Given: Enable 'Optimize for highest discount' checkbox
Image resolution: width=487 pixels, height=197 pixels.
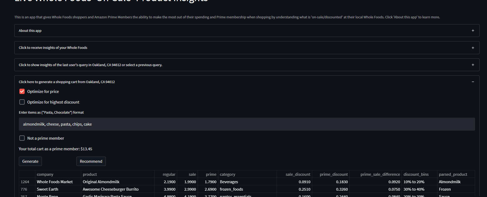Looking at the screenshot, I should (x=22, y=102).
